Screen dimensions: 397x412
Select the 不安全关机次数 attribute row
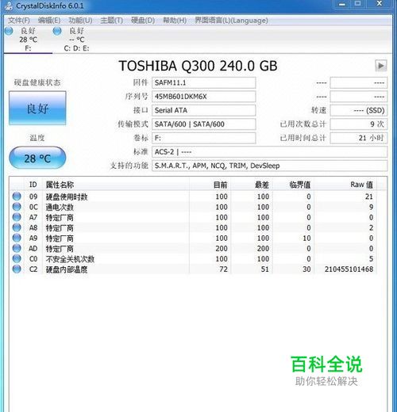pos(193,259)
